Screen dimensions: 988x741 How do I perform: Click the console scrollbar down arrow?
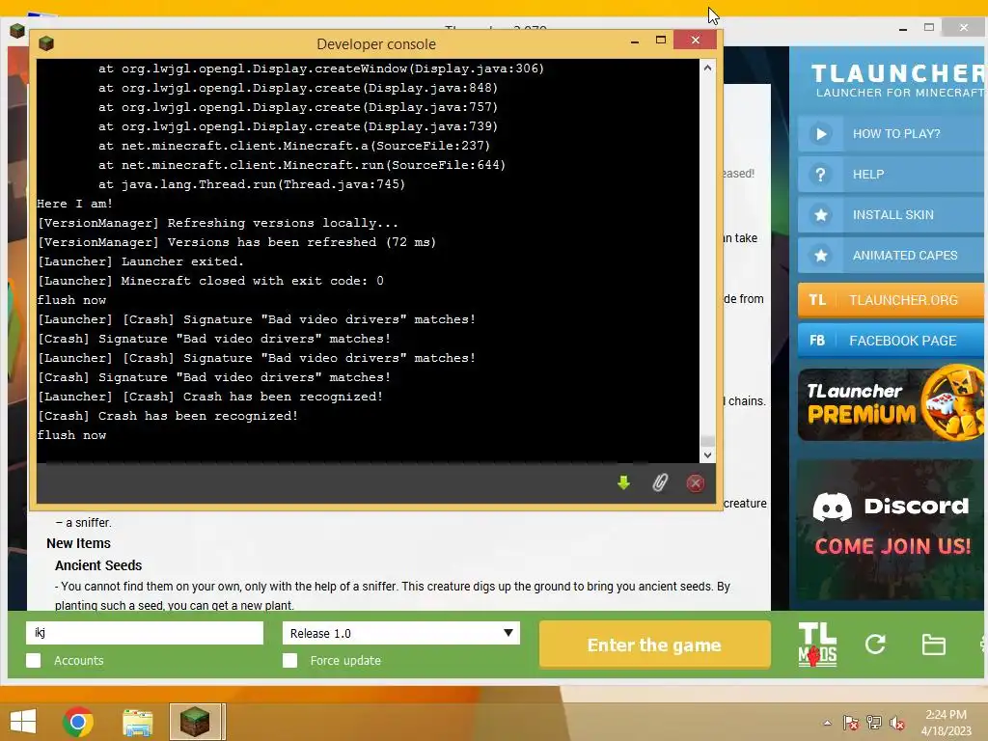click(707, 455)
